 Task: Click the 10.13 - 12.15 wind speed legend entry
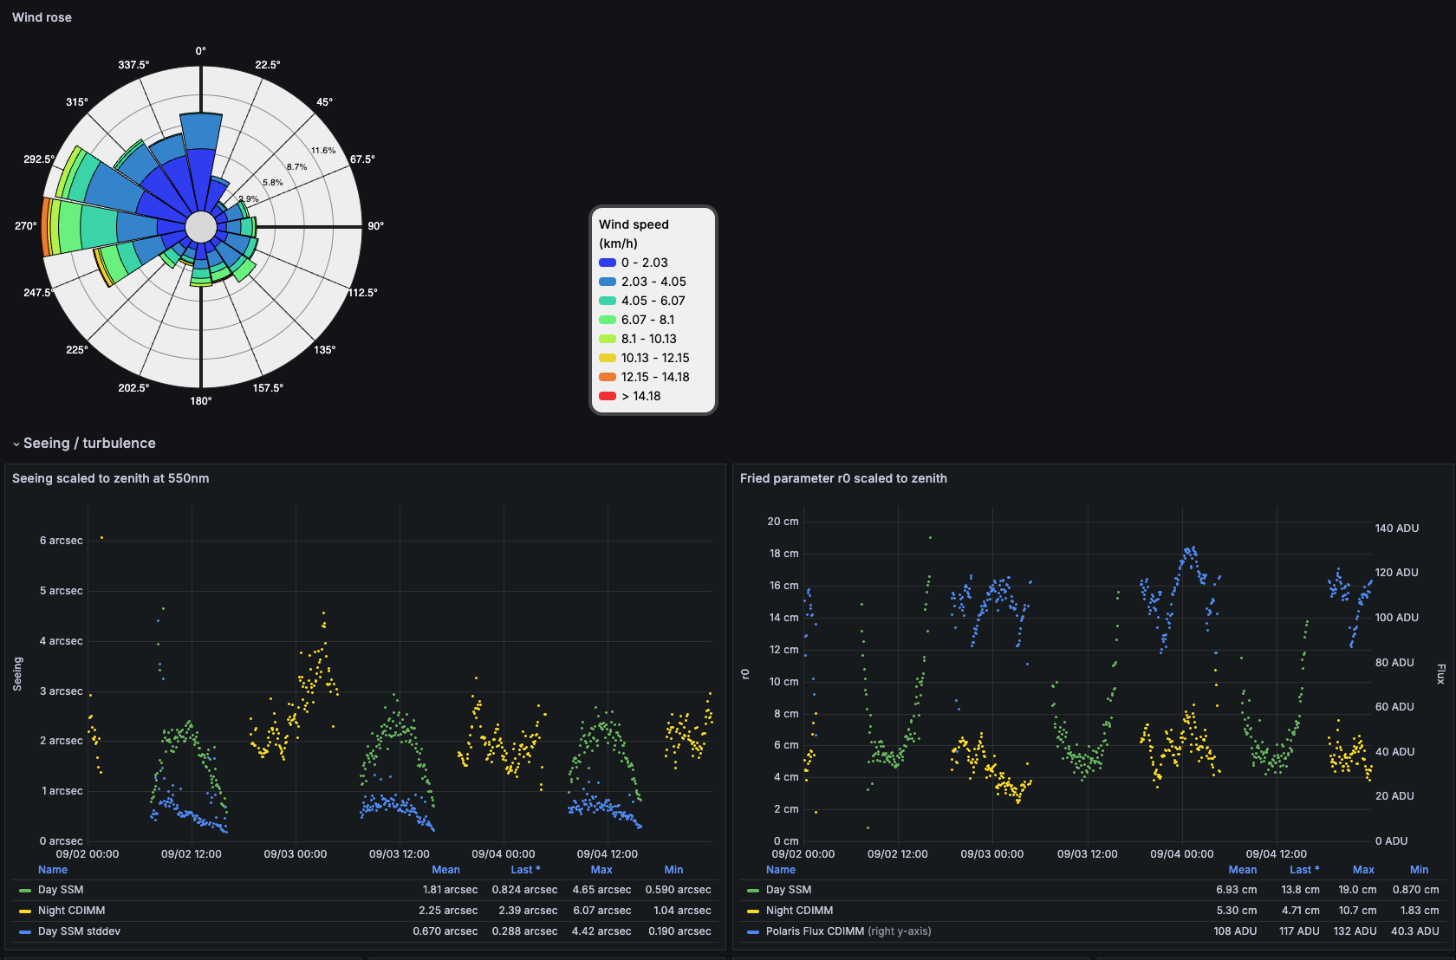(644, 358)
